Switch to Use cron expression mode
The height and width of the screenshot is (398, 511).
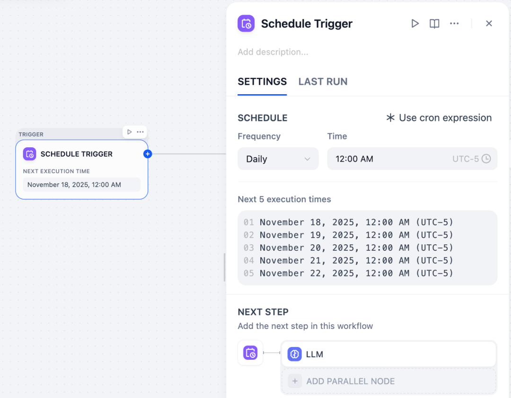click(438, 117)
